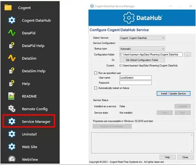Select the Uninstall menu entry
The width and height of the screenshot is (196, 165).
click(29, 134)
